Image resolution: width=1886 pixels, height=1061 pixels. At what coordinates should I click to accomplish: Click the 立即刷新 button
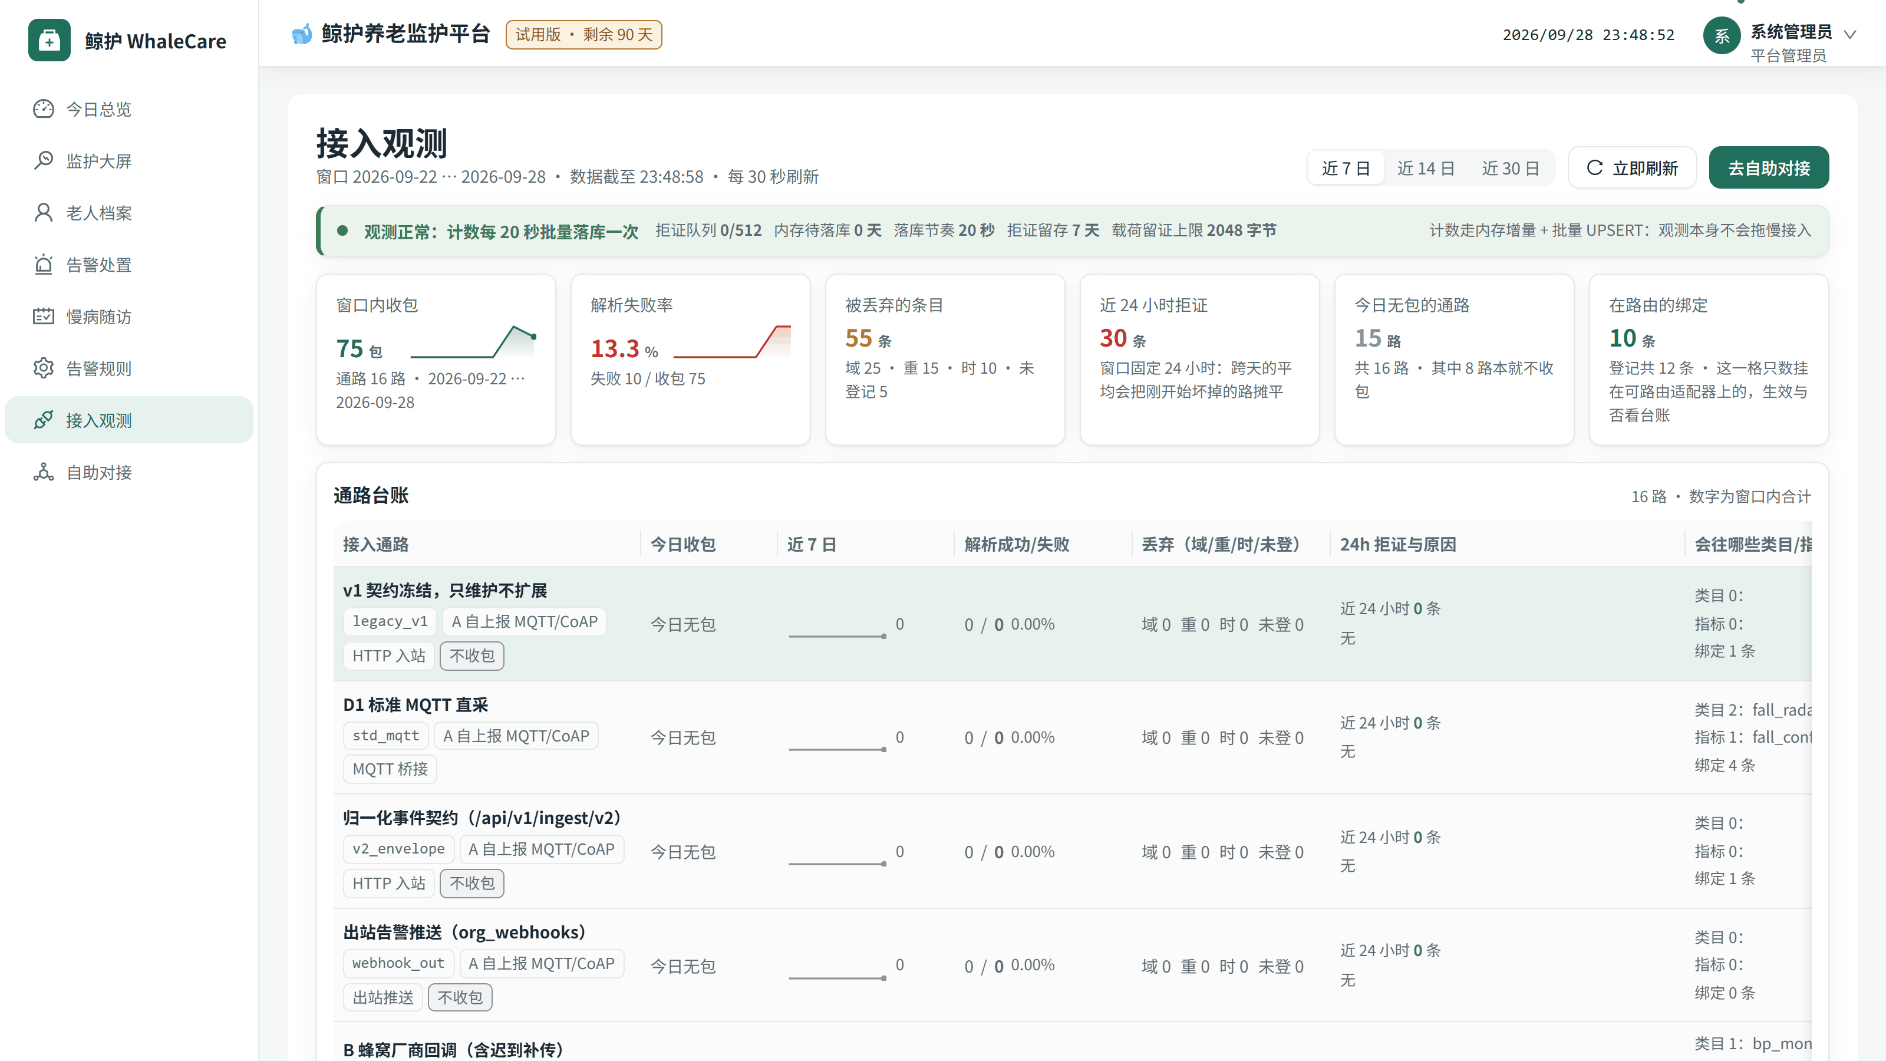pyautogui.click(x=1632, y=167)
